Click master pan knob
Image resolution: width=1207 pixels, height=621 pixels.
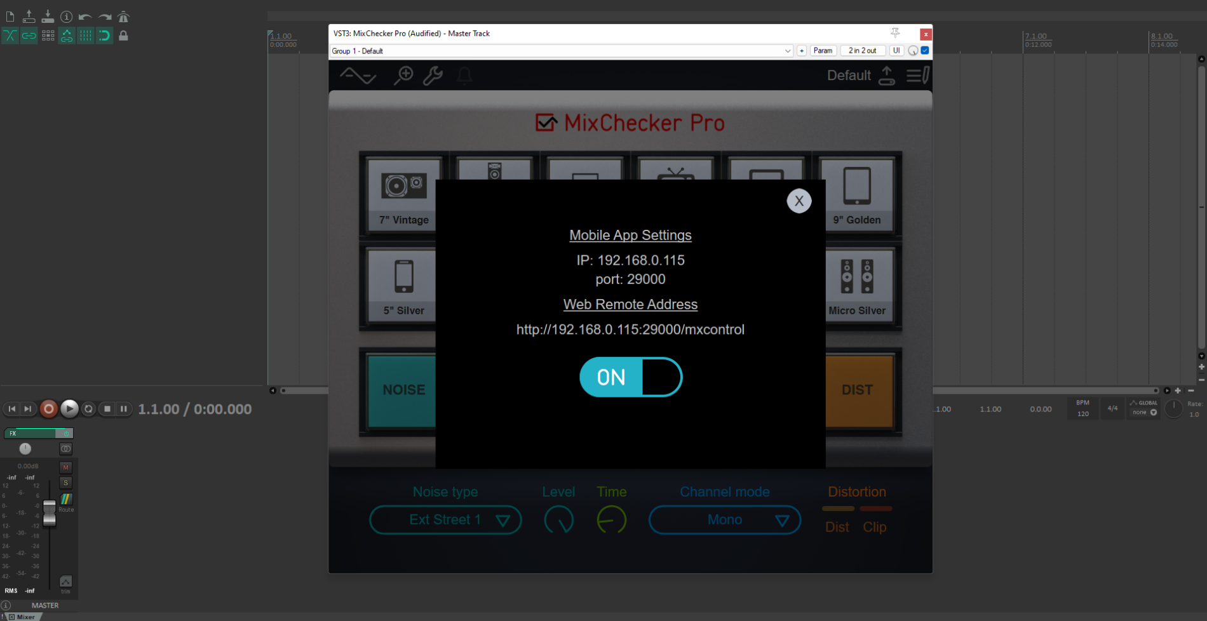25,449
